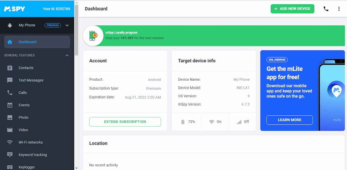Click the Add New Device button

coord(292,9)
